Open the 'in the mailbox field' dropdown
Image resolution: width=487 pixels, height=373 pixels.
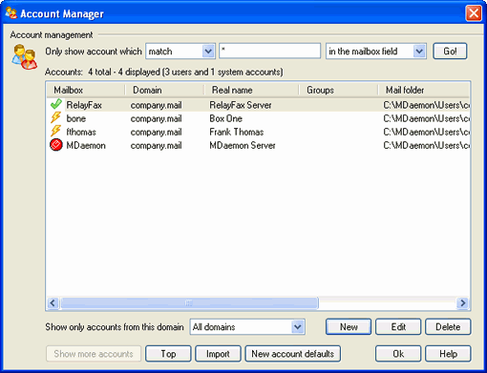click(x=419, y=52)
